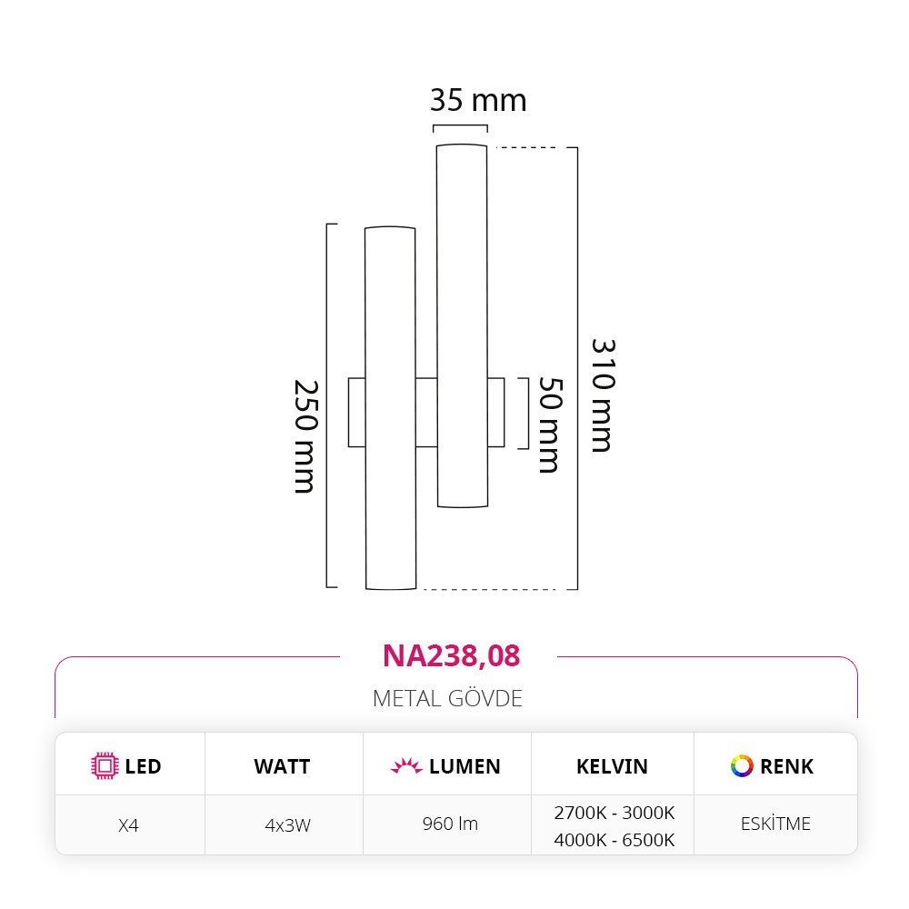Click the LED column header
909x909 pixels.
coord(143,766)
